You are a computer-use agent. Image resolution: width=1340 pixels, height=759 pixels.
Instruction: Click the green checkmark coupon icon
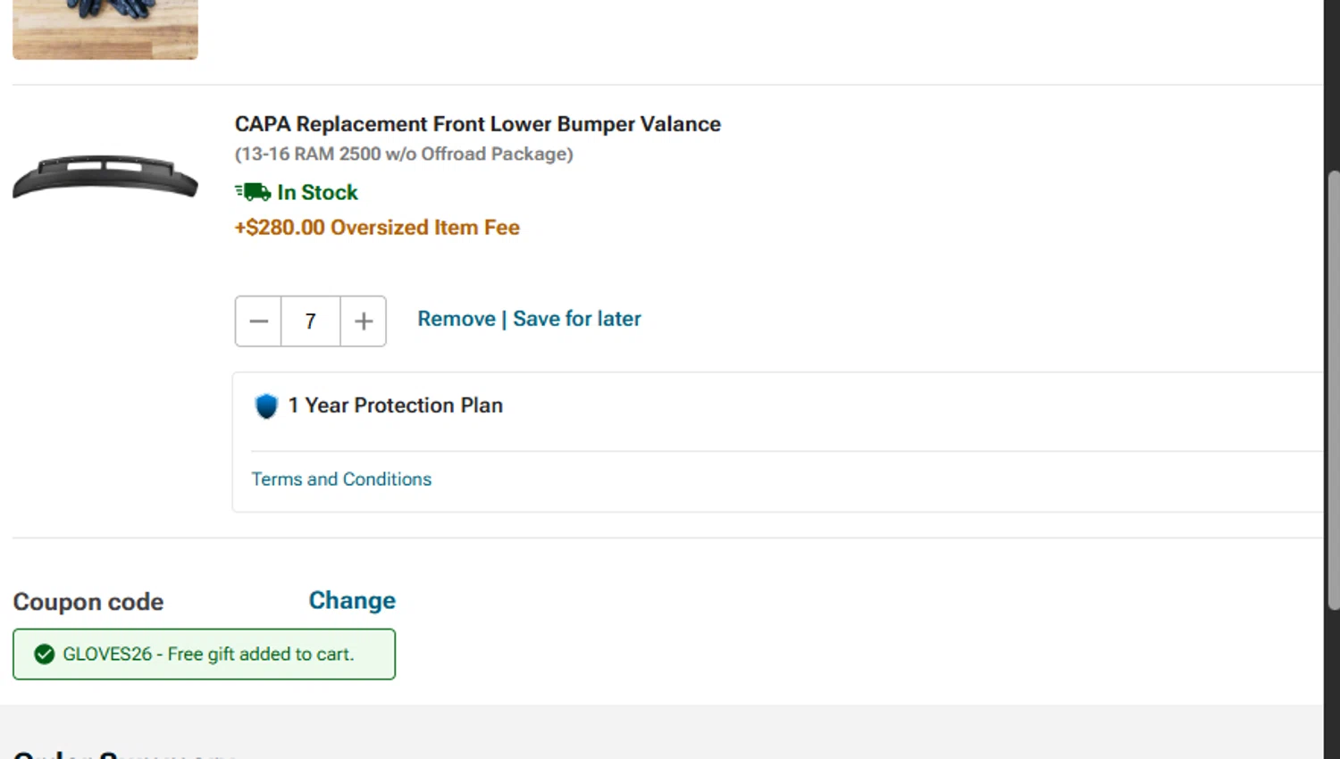pyautogui.click(x=44, y=655)
